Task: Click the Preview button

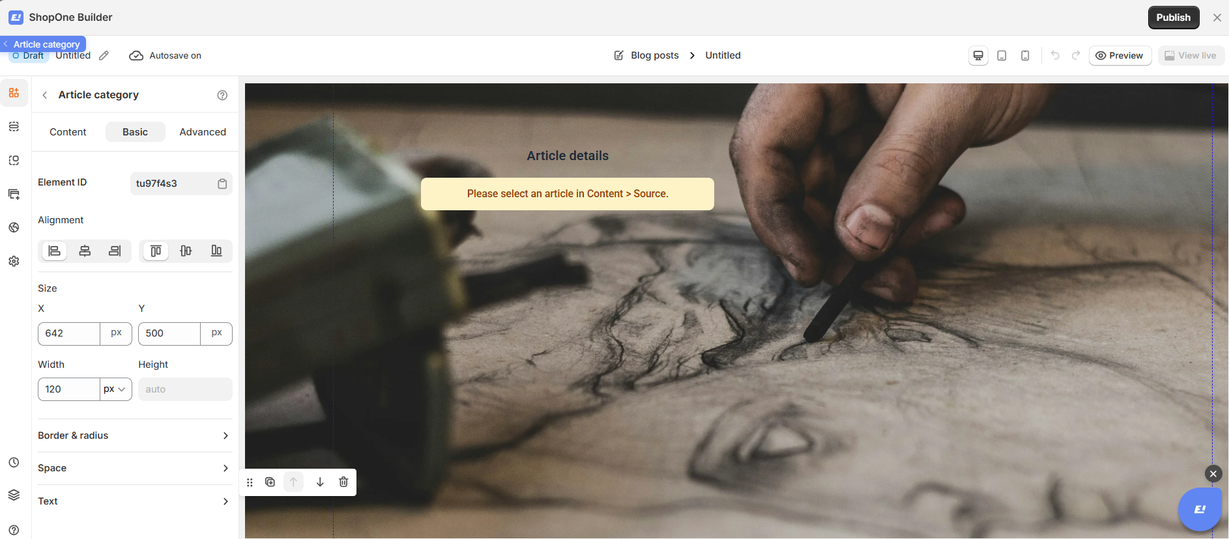Action: click(1120, 56)
